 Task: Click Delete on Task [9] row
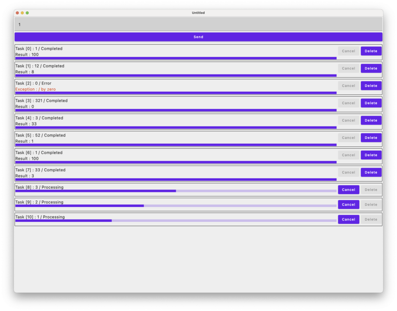tap(371, 205)
